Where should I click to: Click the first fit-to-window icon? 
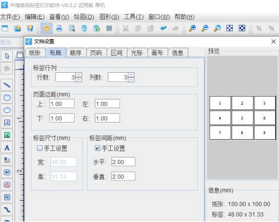click(229, 28)
